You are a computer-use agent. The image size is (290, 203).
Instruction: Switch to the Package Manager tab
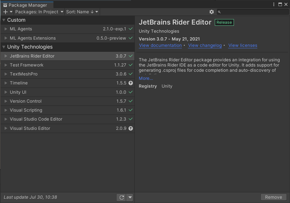click(x=27, y=5)
